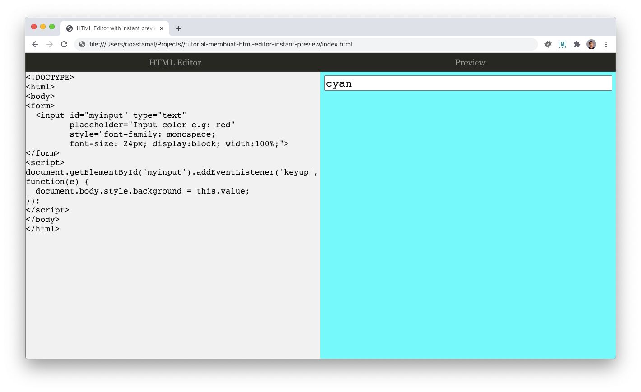641x392 pixels.
Task: Click the site info globe icon in address bar
Action: tap(82, 44)
